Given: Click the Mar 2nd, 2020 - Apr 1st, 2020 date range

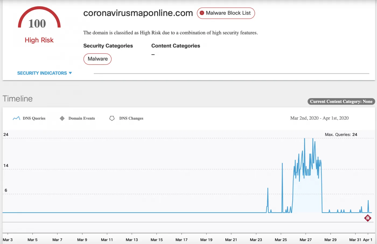Looking at the screenshot, I should (319, 118).
